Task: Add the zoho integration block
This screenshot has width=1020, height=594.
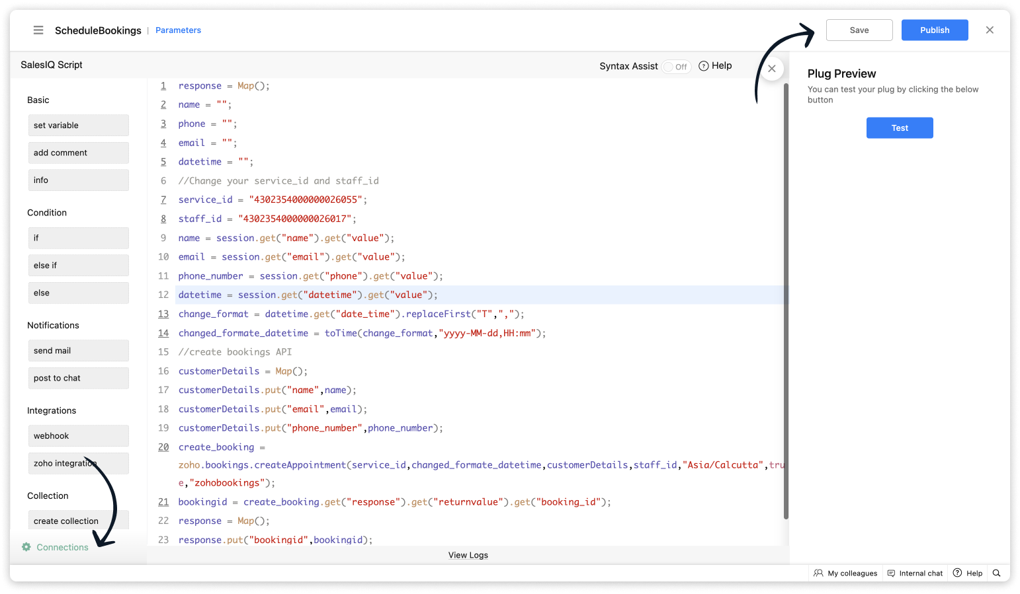Action: point(78,463)
